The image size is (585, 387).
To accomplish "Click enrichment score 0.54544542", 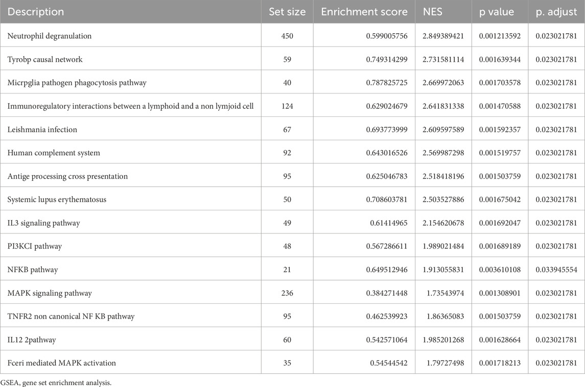I will click(x=389, y=363).
